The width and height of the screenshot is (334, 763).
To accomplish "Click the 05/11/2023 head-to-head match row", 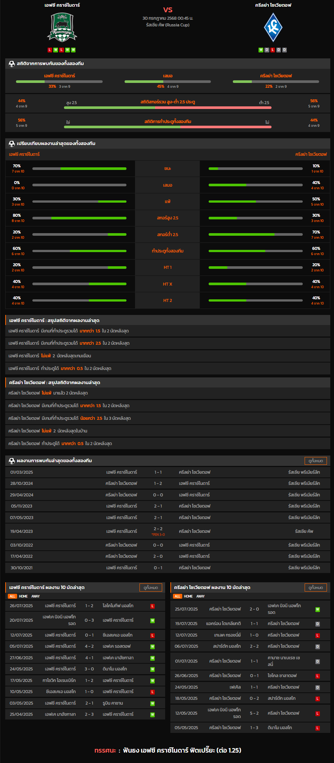I will (168, 506).
